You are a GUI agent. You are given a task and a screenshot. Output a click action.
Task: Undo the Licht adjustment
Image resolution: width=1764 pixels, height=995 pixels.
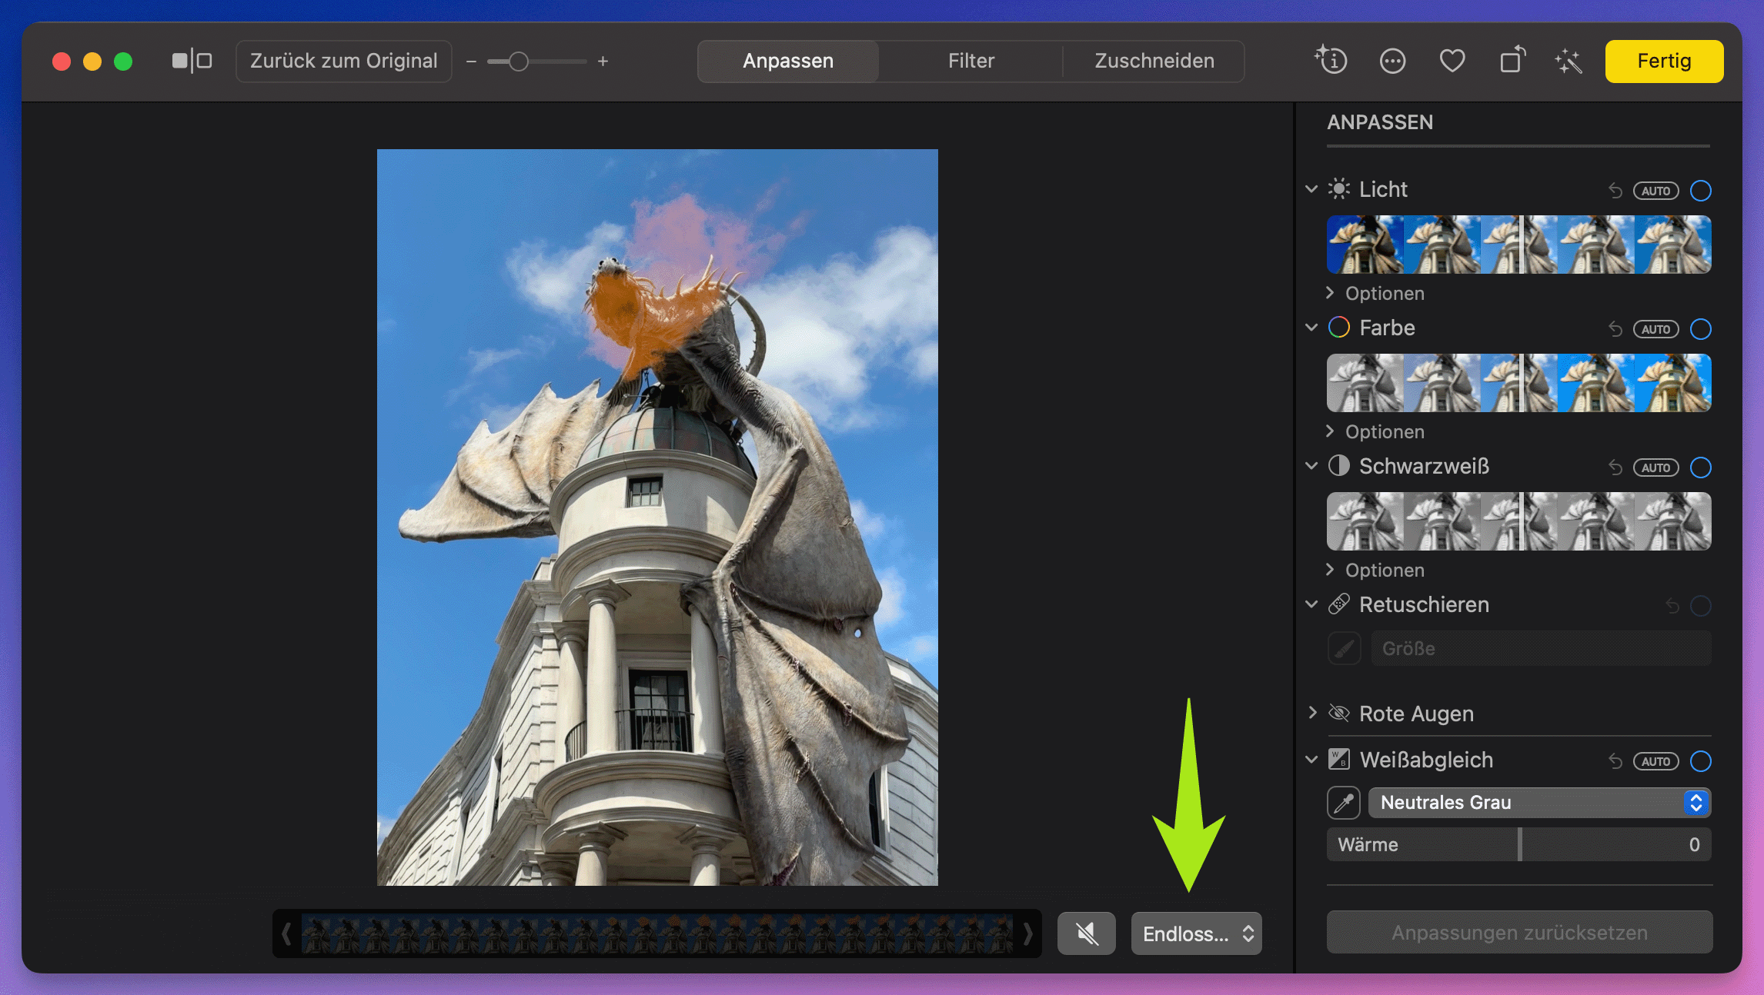(1615, 190)
